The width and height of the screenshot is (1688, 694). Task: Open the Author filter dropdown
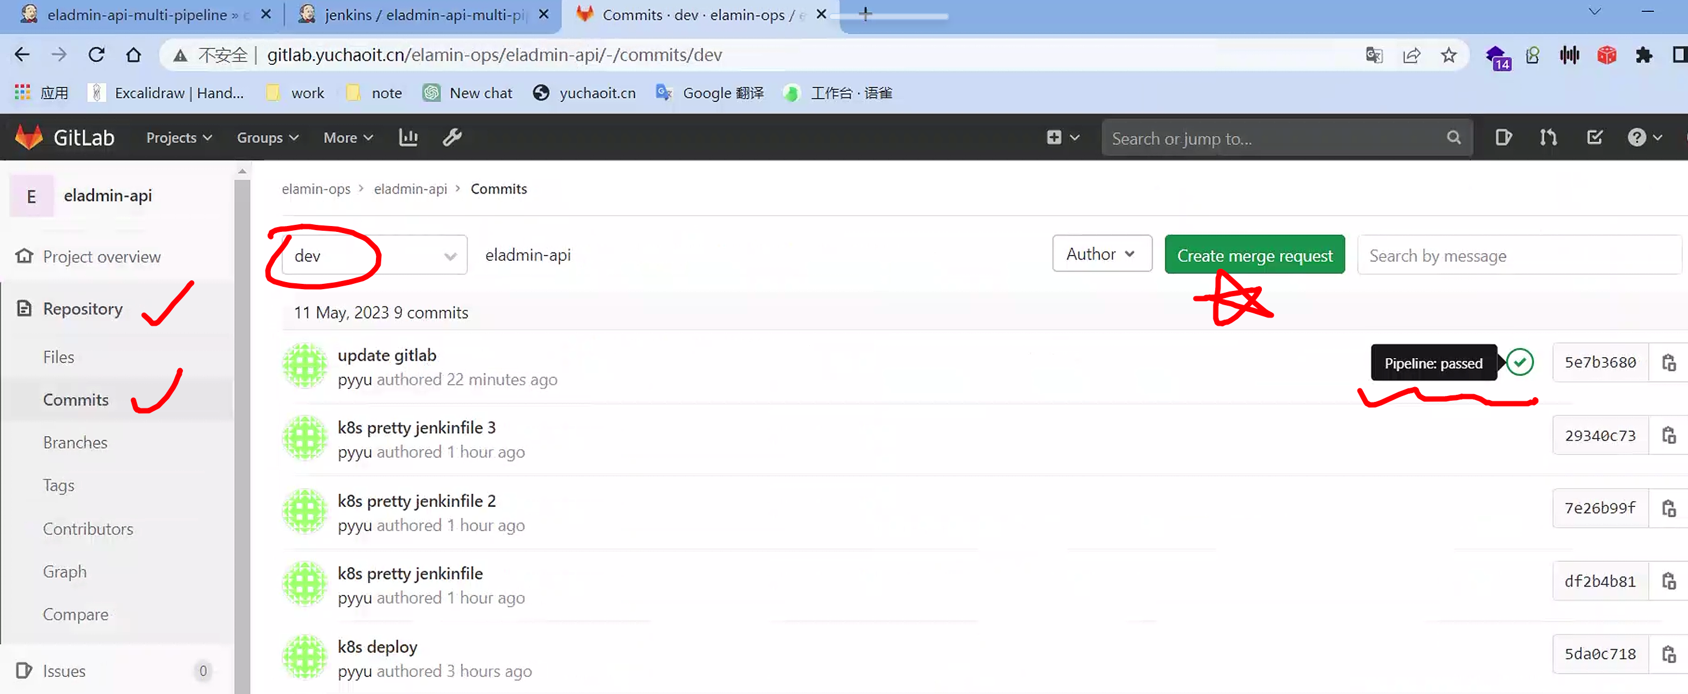[1101, 254]
